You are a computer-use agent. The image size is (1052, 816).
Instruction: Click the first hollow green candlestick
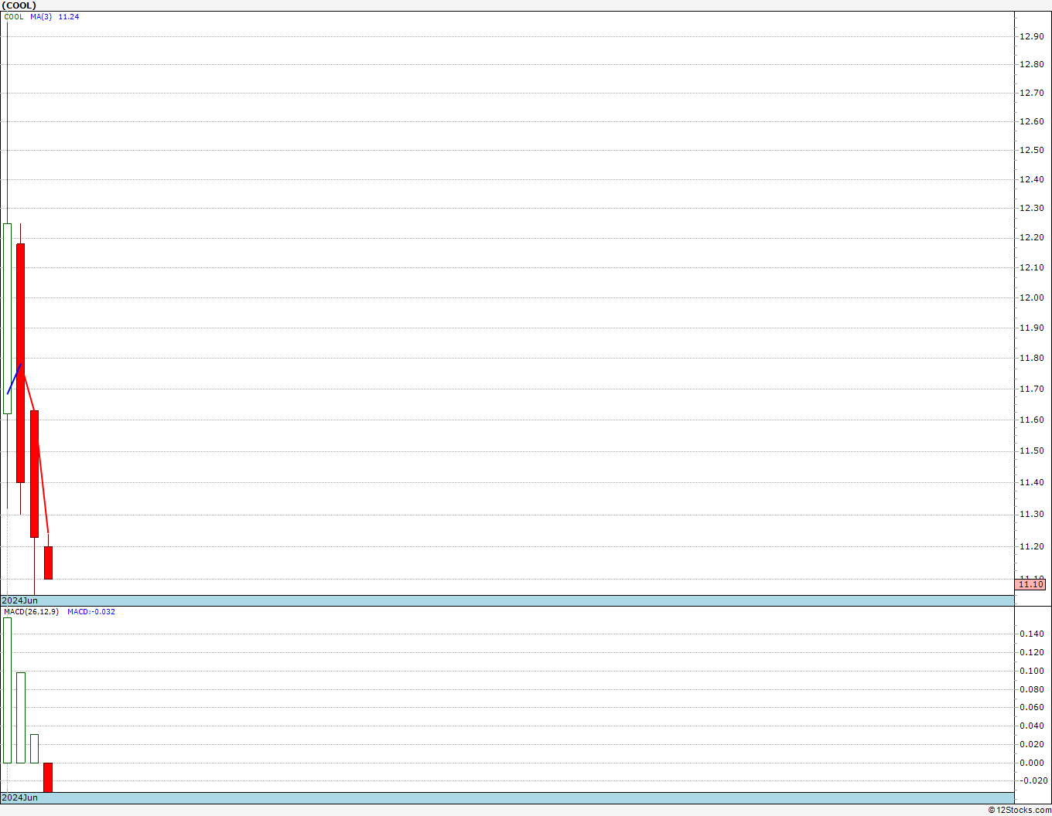7,318
